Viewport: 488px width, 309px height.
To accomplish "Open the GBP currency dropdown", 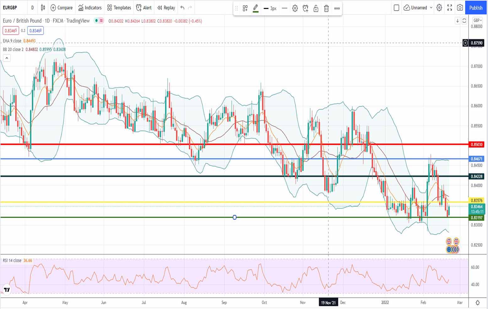I will (x=477, y=20).
